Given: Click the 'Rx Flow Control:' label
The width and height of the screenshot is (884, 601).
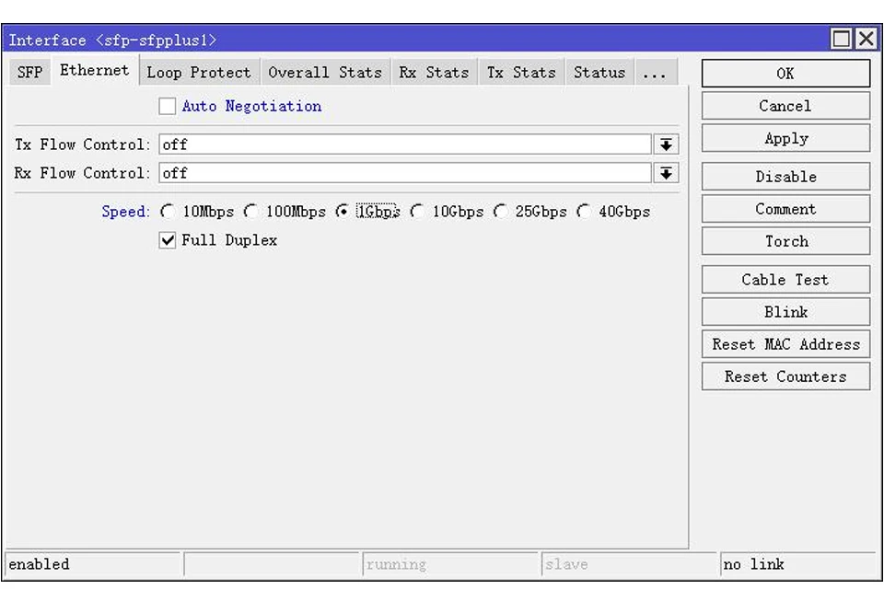Looking at the screenshot, I should pyautogui.click(x=82, y=173).
